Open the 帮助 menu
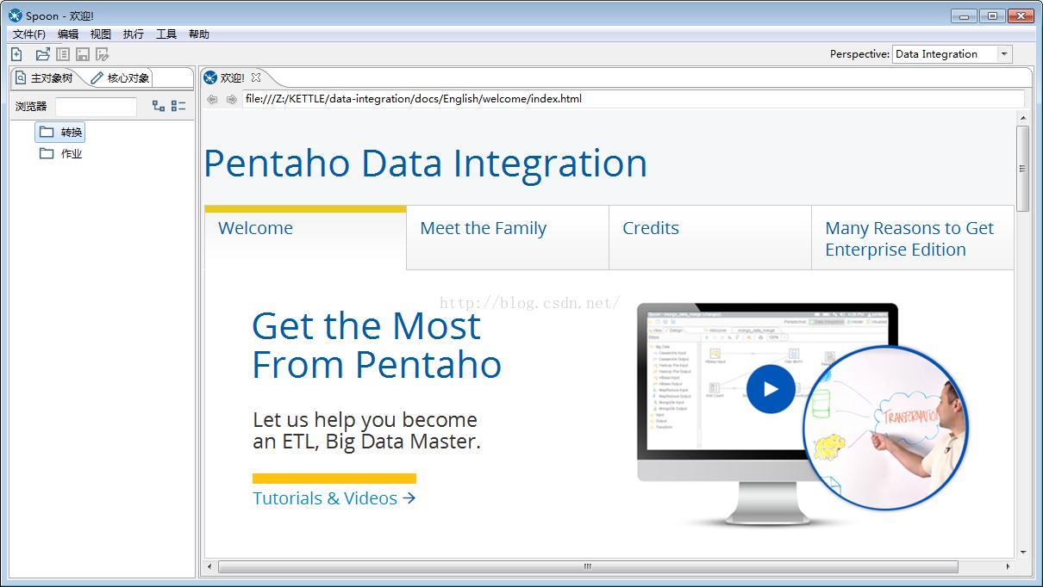The height and width of the screenshot is (587, 1043). point(198,34)
